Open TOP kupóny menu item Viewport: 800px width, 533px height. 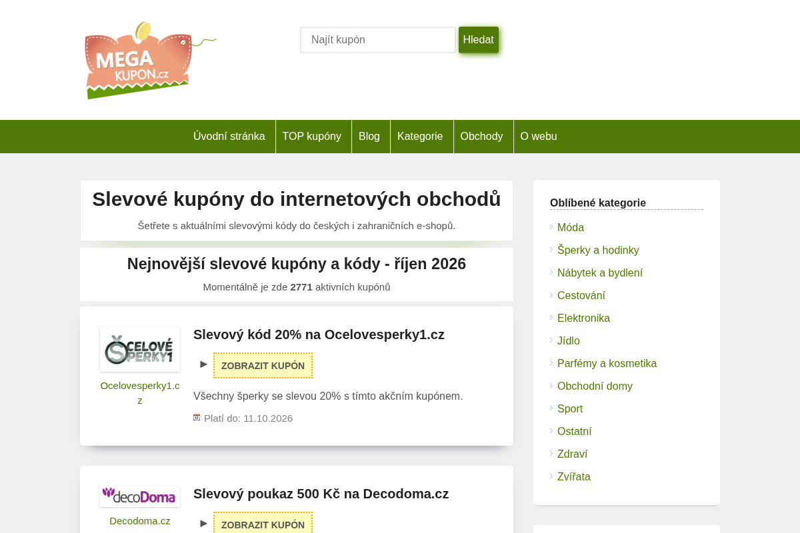pos(312,137)
